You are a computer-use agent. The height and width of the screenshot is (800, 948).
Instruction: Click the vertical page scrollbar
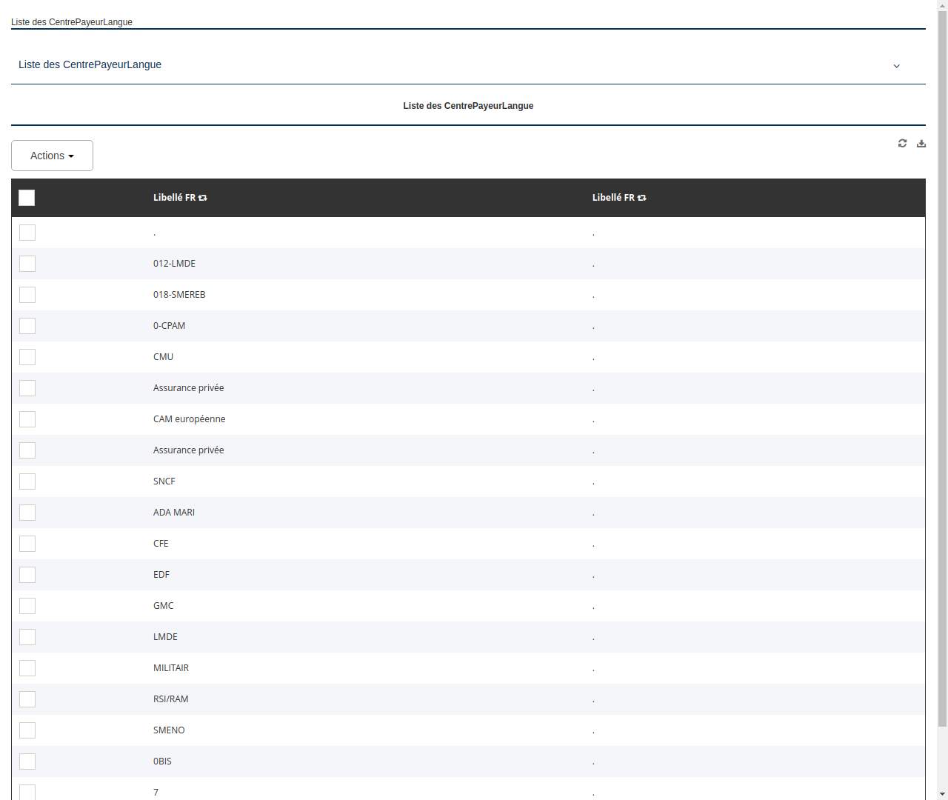[x=943, y=400]
